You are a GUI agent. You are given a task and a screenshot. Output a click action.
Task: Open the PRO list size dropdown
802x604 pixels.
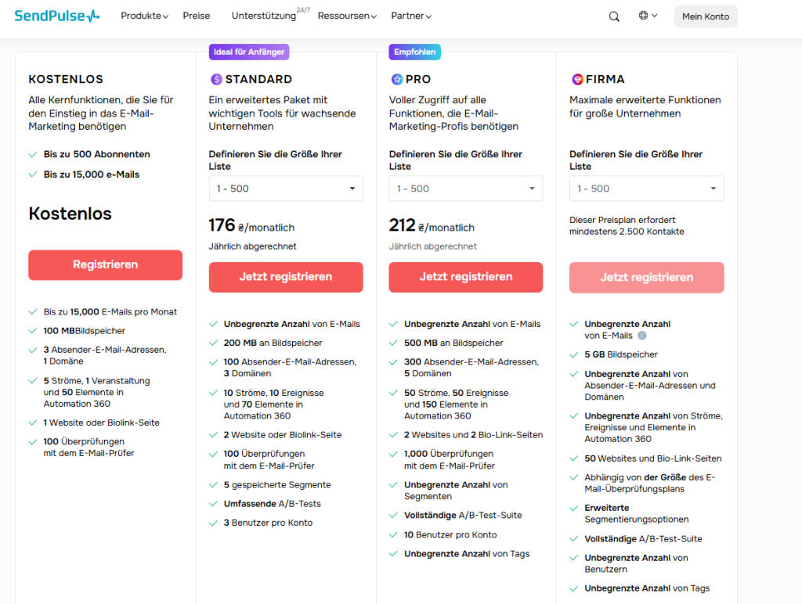pos(465,189)
